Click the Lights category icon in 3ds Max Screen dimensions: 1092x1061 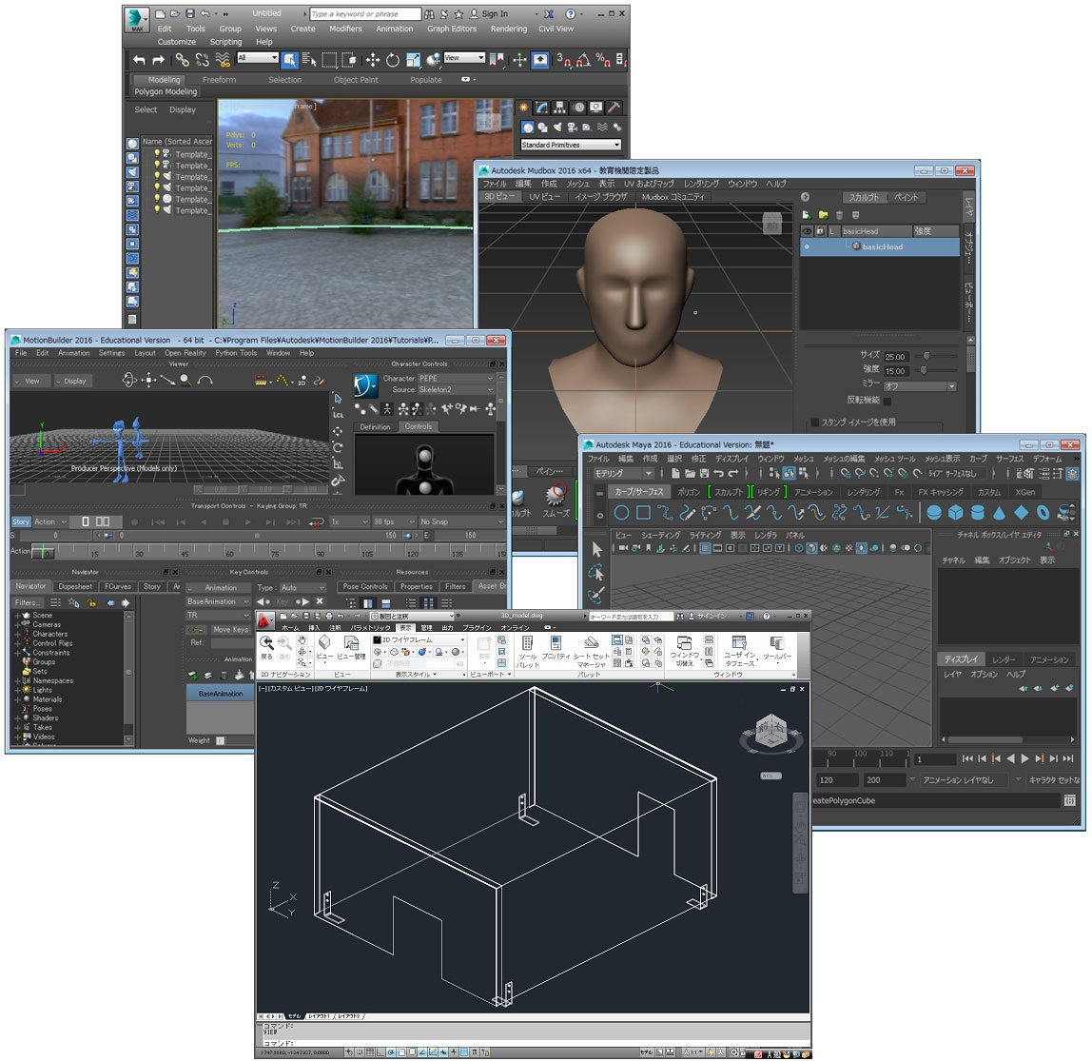tap(557, 128)
